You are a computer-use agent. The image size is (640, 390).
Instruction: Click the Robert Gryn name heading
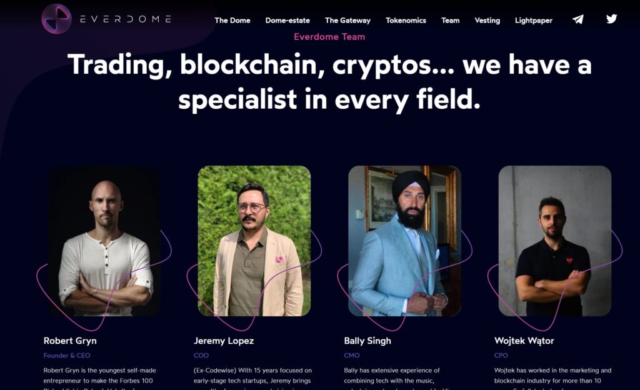click(70, 341)
